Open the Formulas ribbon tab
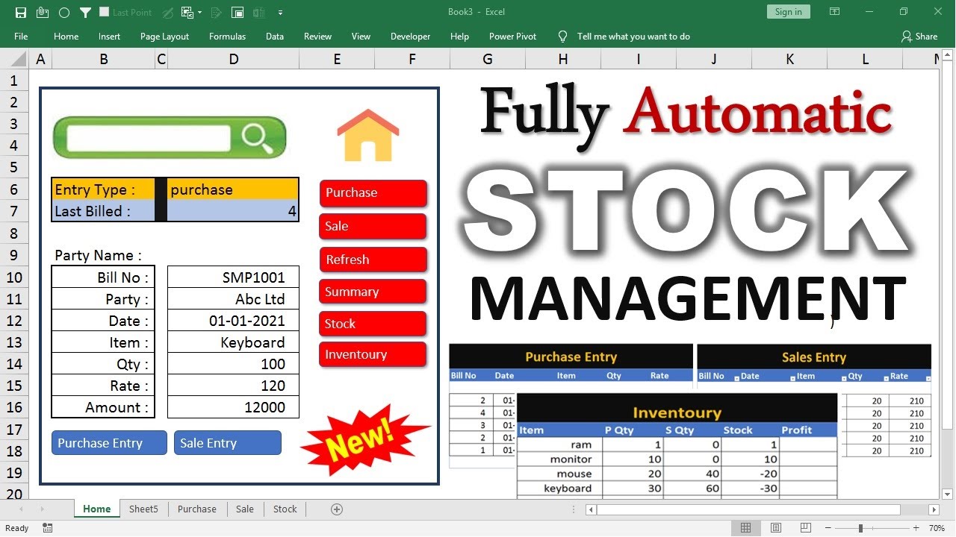The height and width of the screenshot is (537, 956). tap(227, 36)
